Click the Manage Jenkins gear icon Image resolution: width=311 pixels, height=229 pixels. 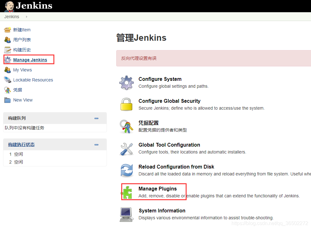point(8,60)
